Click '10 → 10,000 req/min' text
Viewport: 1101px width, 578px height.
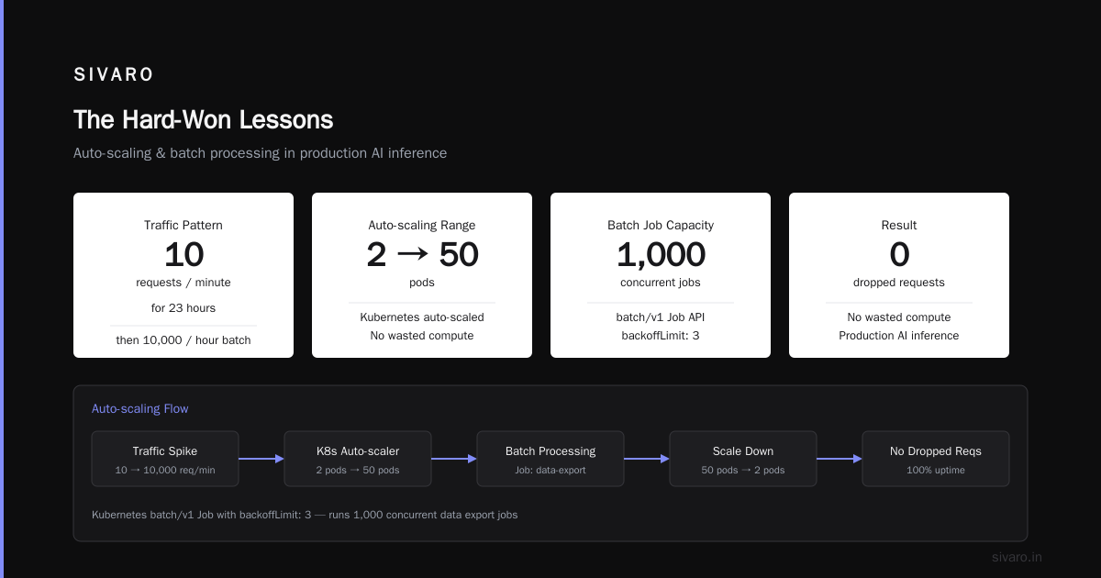(x=165, y=471)
